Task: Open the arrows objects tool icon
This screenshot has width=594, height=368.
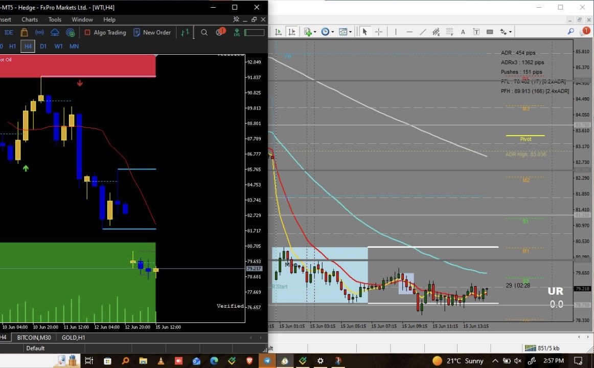Action: tap(503, 32)
